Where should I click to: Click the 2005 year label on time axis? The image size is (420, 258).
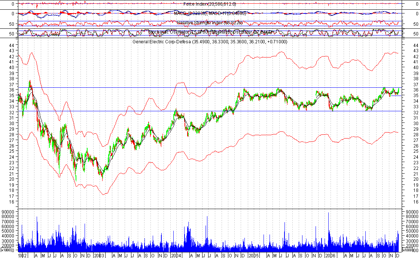[x=253, y=256]
